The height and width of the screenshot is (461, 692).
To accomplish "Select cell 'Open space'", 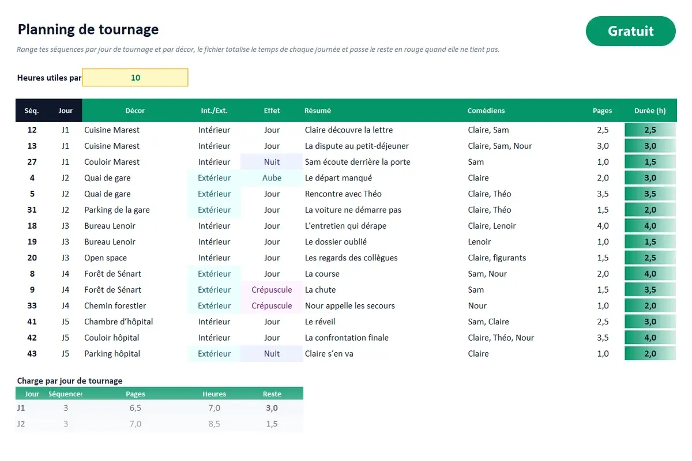I will [x=106, y=258].
